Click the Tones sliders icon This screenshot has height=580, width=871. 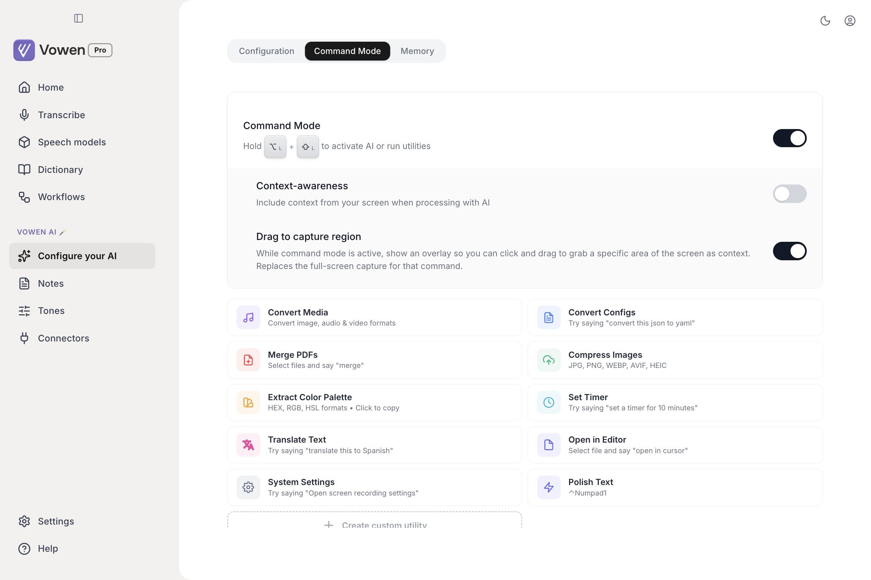24,311
